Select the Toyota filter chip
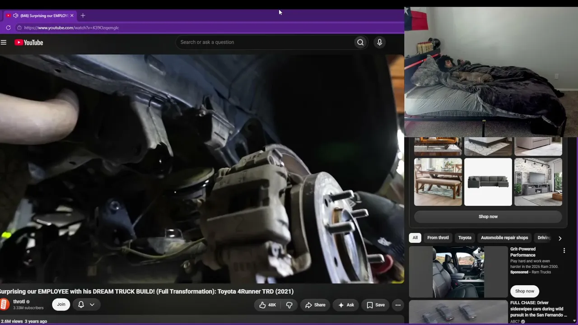This screenshot has width=578, height=325. 465,238
